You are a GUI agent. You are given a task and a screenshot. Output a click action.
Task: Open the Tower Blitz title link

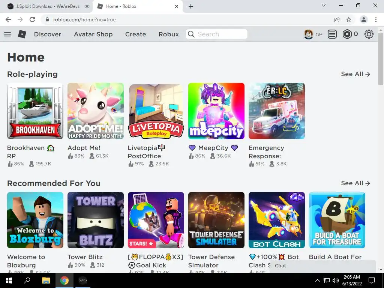[85, 257]
